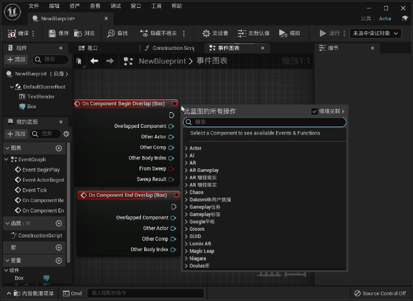
Task: Click the 添加 button in Components panel
Action: [x=16, y=60]
